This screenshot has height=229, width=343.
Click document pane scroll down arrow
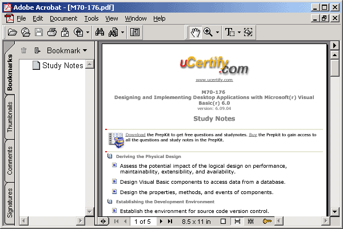[x=334, y=211]
